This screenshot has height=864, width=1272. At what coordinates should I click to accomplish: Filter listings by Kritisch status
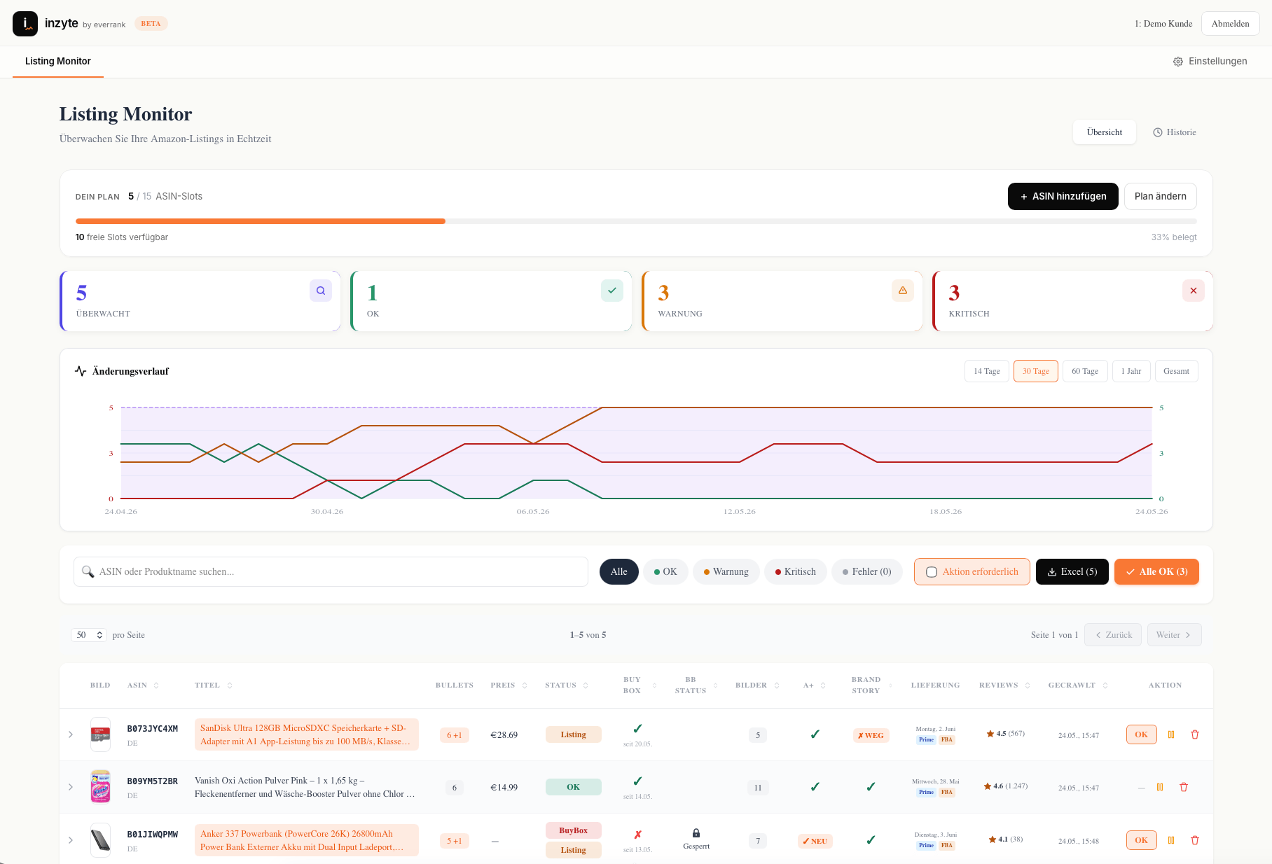[x=795, y=571]
